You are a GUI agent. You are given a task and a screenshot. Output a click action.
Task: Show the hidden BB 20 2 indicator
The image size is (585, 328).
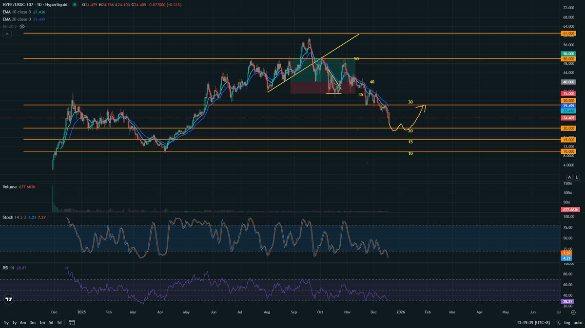point(22,26)
